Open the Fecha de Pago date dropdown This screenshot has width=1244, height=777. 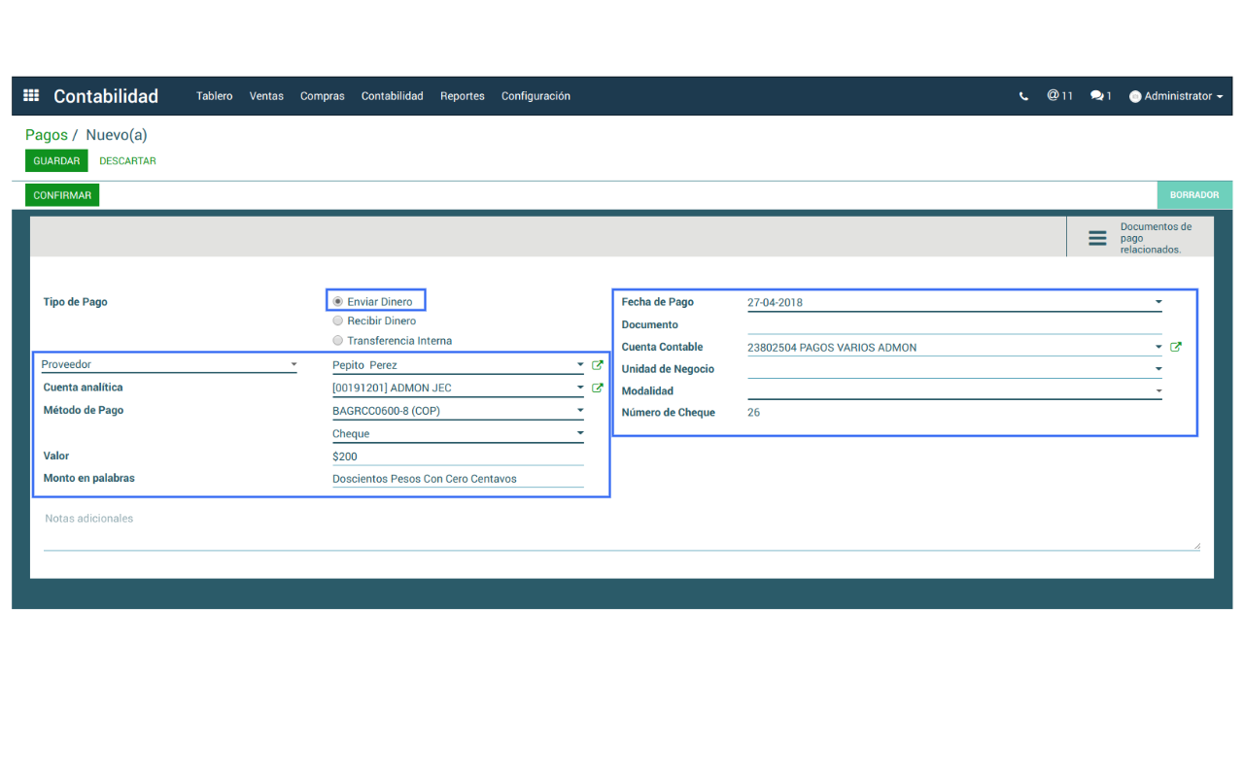1158,302
